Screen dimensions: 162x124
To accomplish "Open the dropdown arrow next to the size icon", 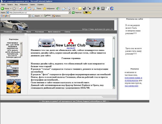I will (77, 8).
